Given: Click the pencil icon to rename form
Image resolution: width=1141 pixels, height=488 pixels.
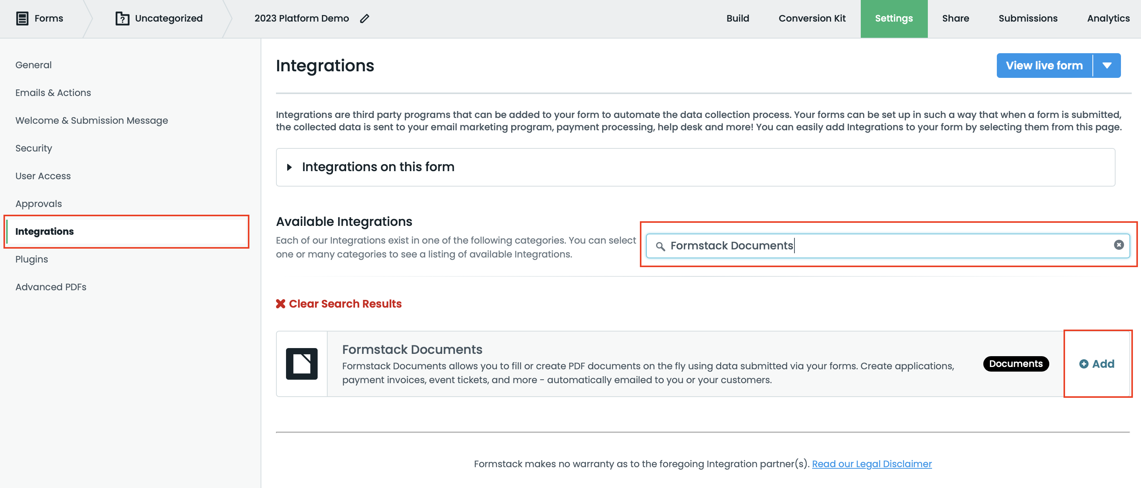Looking at the screenshot, I should point(365,19).
